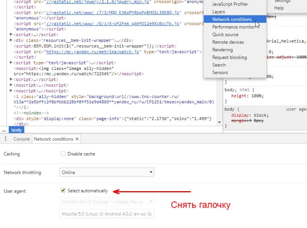Viewport: 307px width, 228px height.
Task: Open Help in the main menu
Action: [279, 8]
